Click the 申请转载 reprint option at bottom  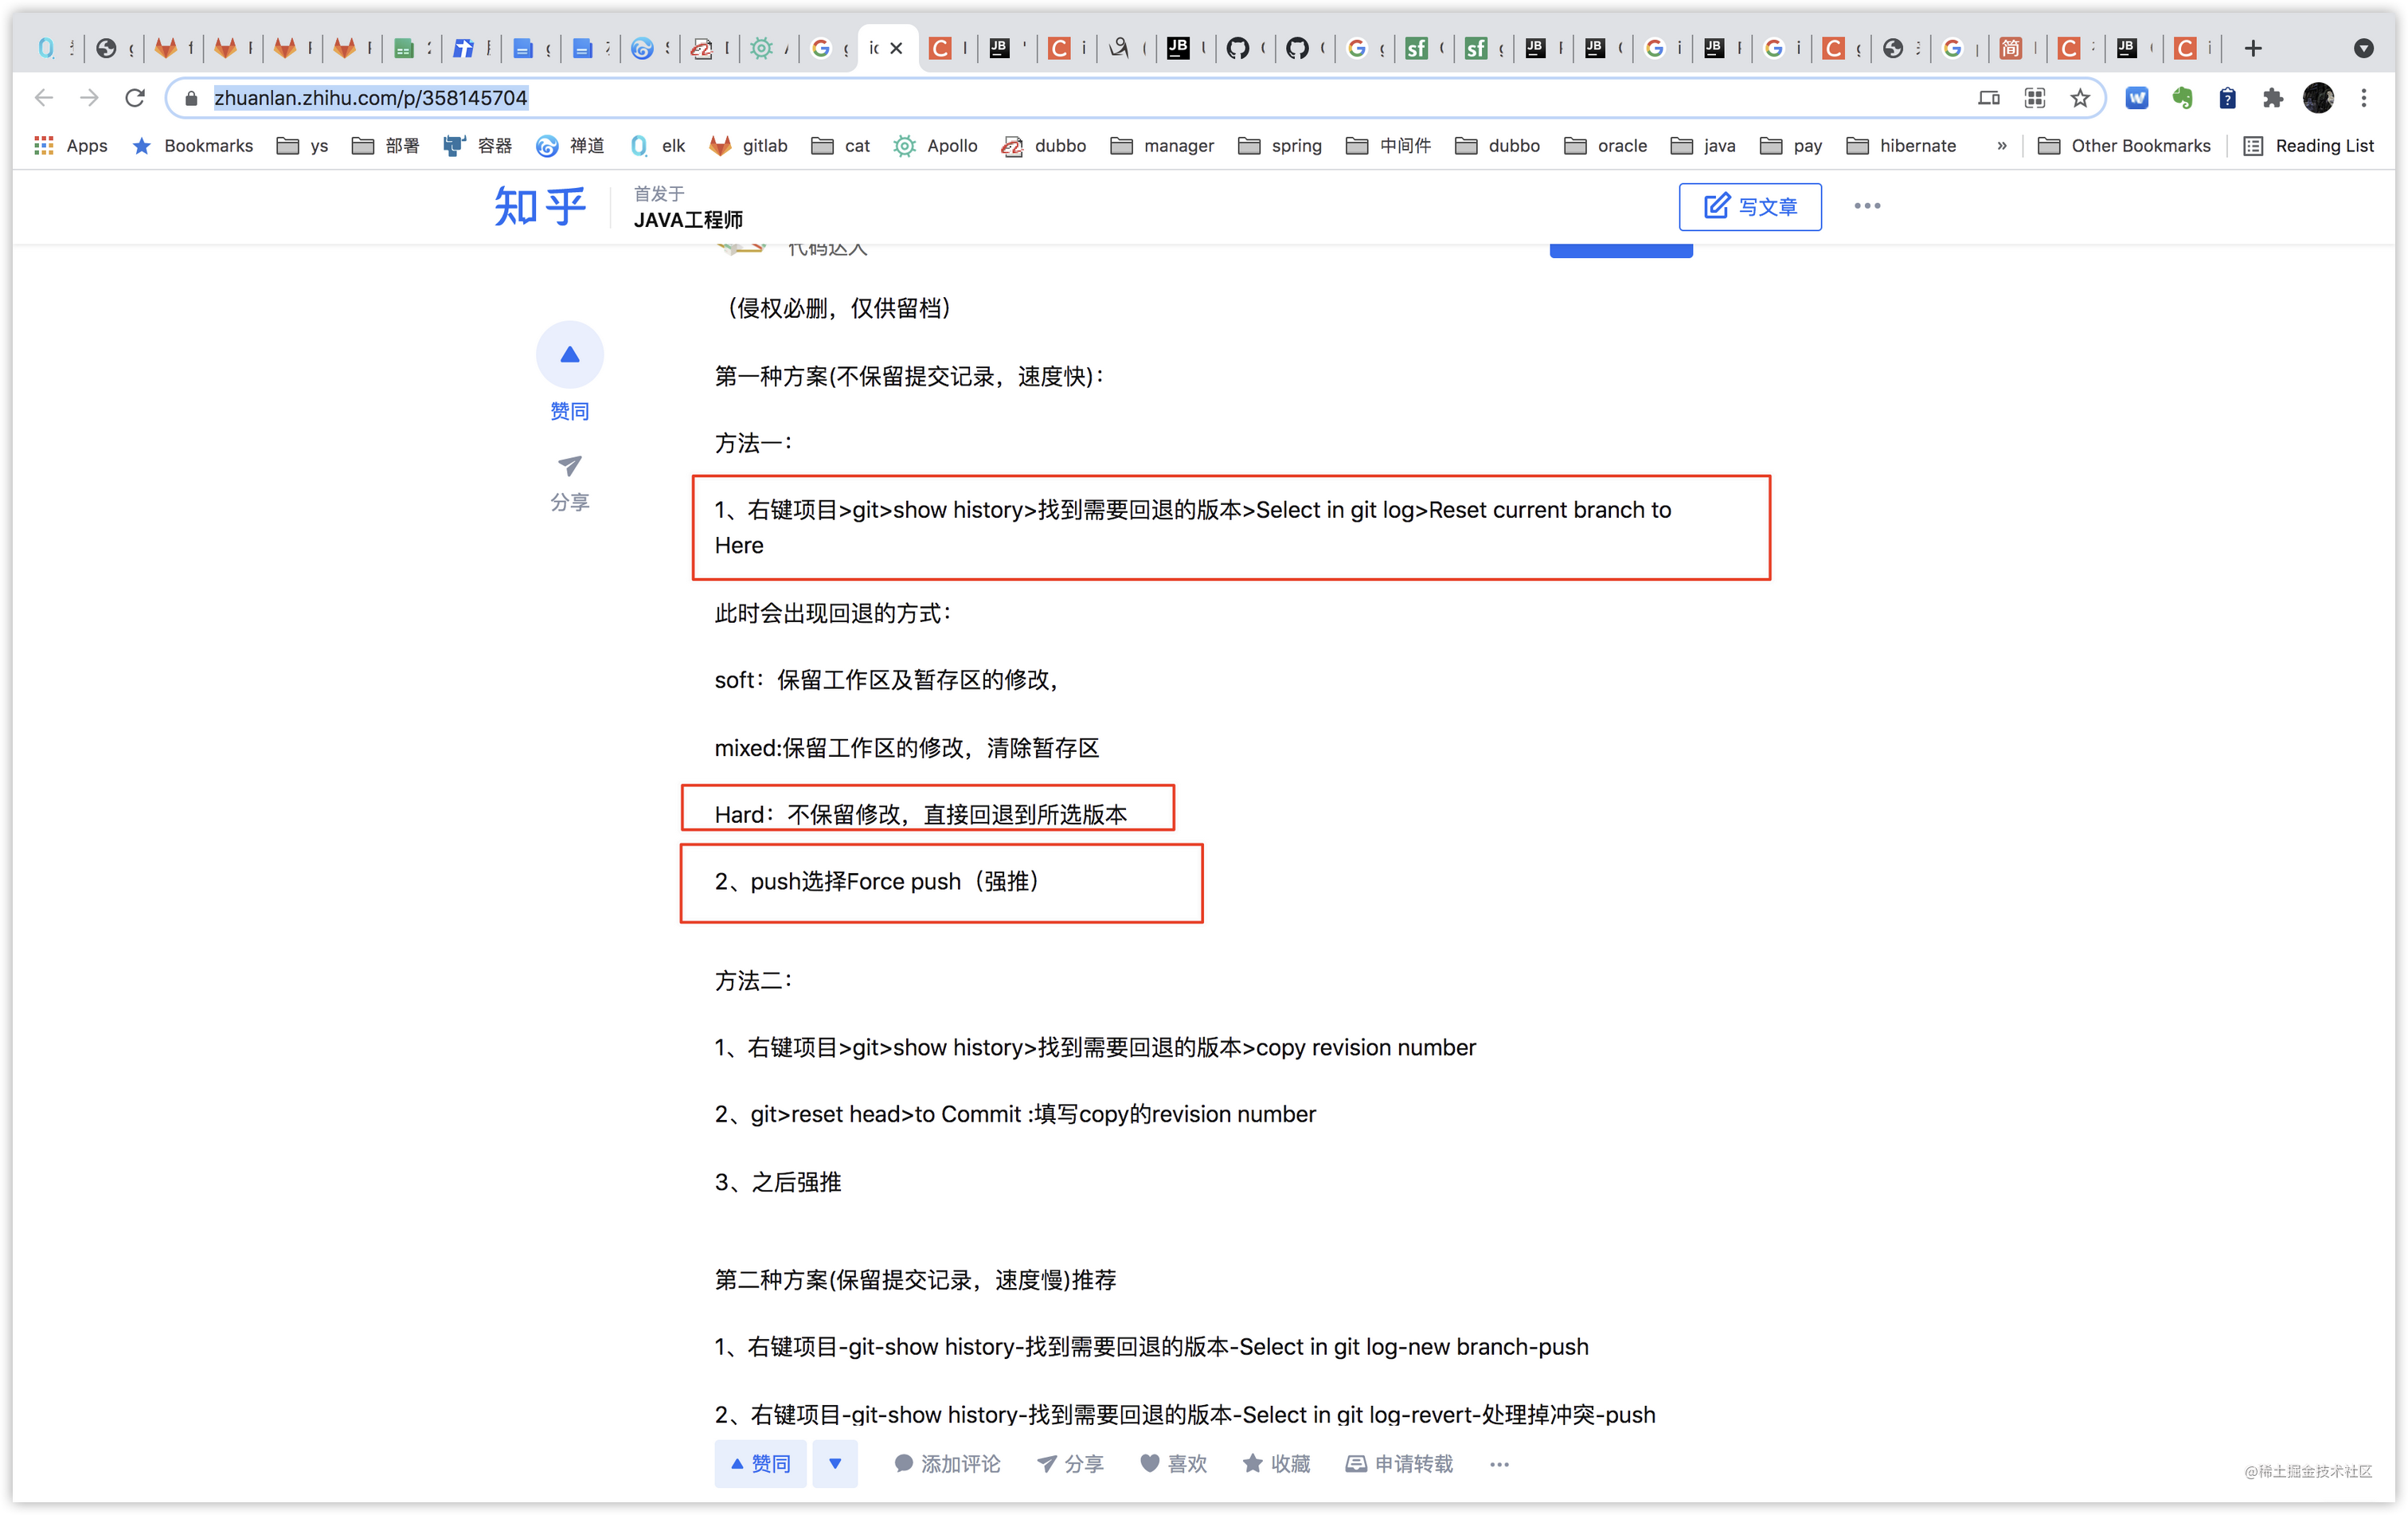(x=1398, y=1463)
